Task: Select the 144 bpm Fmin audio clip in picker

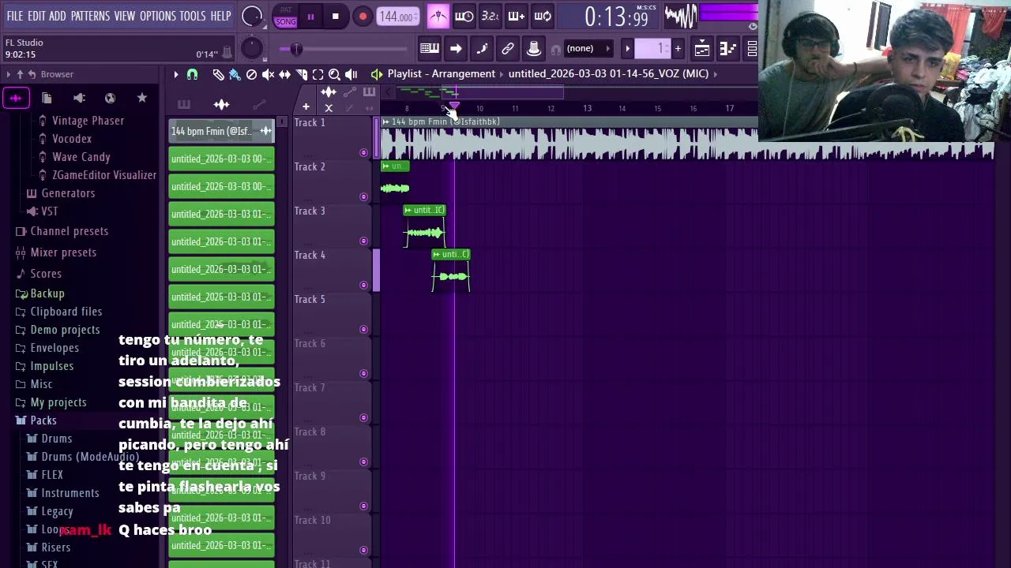Action: [x=221, y=131]
